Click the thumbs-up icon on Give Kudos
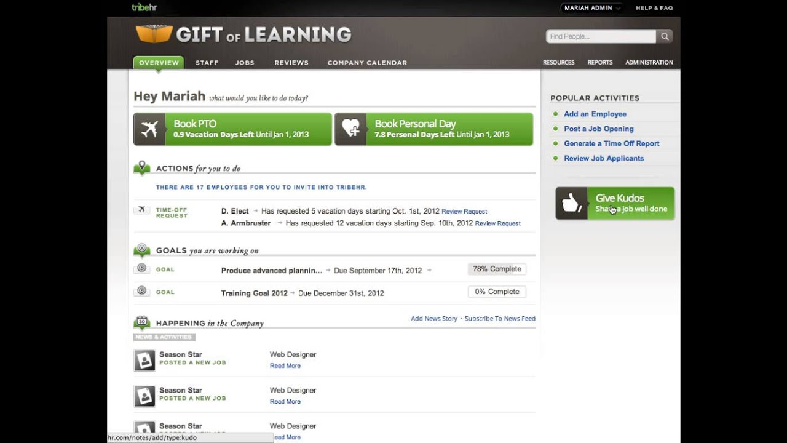The image size is (787, 443). pos(571,203)
